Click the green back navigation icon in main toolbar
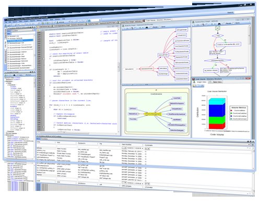The height and width of the screenshot is (205, 259). point(42,23)
